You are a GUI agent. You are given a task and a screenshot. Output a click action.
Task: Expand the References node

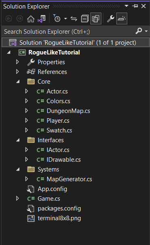coord(17,72)
